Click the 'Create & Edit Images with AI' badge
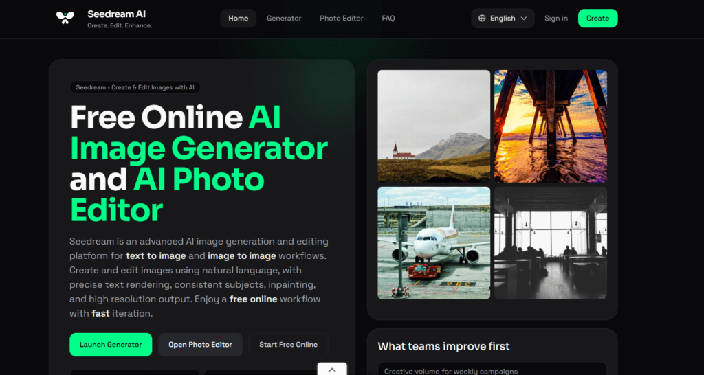This screenshot has height=375, width=704. pos(135,88)
